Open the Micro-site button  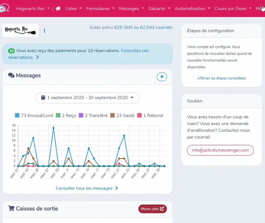coord(153,209)
